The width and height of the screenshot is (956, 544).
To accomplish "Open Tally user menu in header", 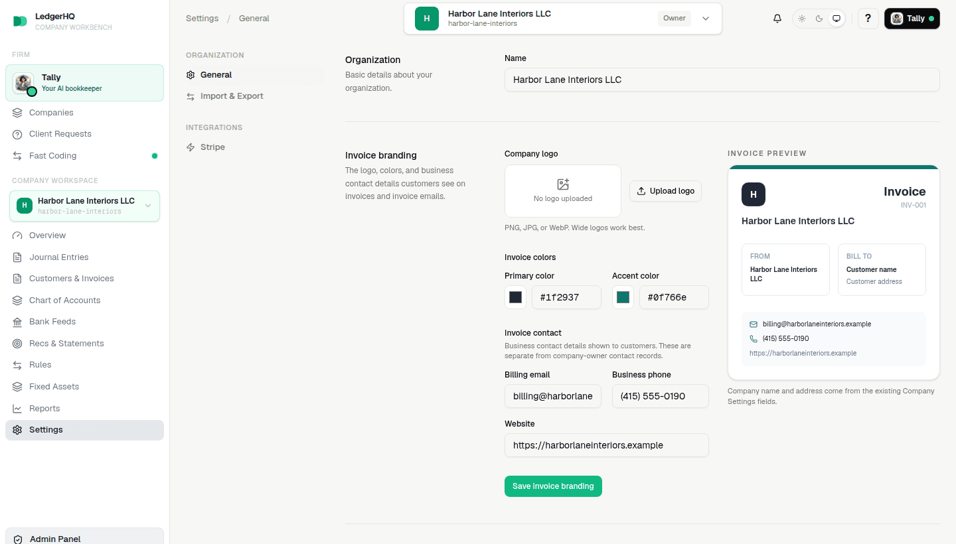I will (x=912, y=19).
